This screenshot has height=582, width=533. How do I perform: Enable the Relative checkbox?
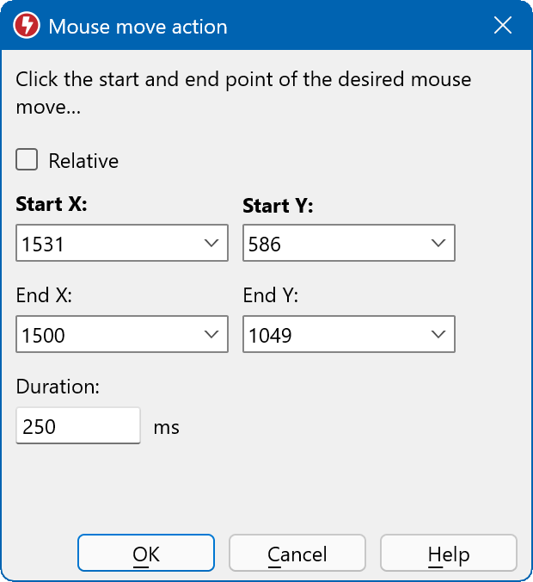tap(28, 160)
